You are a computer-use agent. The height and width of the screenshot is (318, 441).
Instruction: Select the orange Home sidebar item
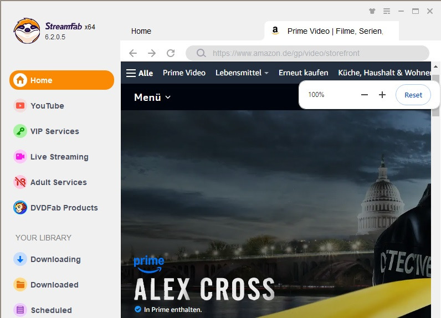[61, 80]
